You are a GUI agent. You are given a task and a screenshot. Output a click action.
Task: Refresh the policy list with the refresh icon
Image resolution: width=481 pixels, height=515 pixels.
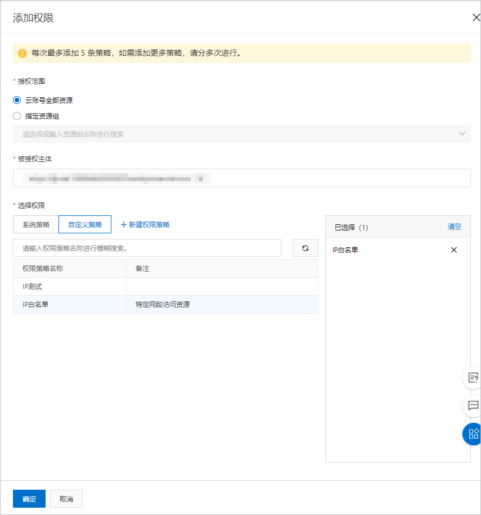pyautogui.click(x=305, y=248)
